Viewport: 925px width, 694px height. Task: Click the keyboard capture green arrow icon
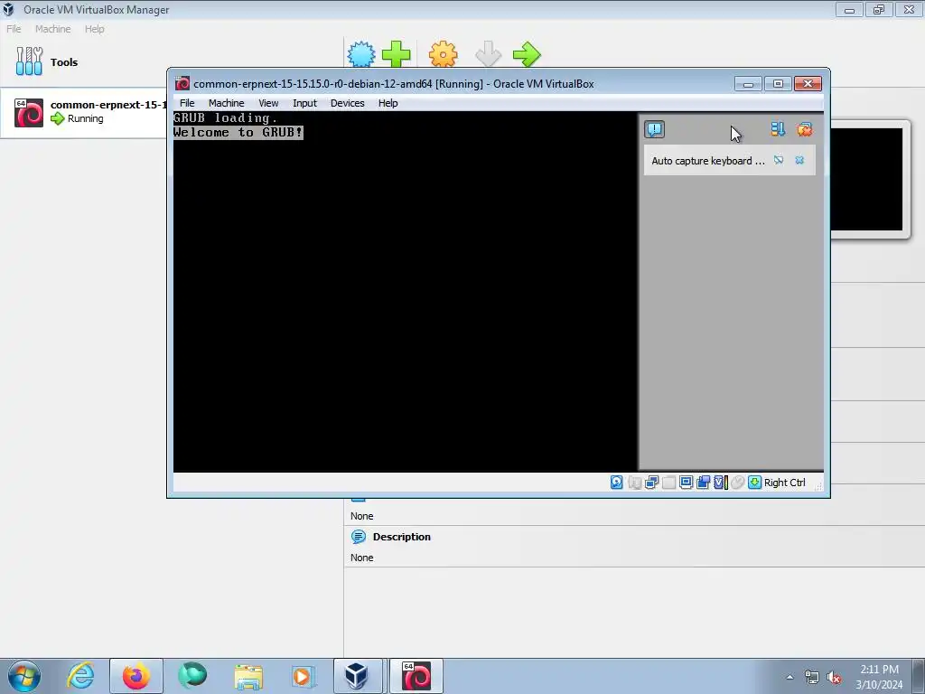(754, 483)
